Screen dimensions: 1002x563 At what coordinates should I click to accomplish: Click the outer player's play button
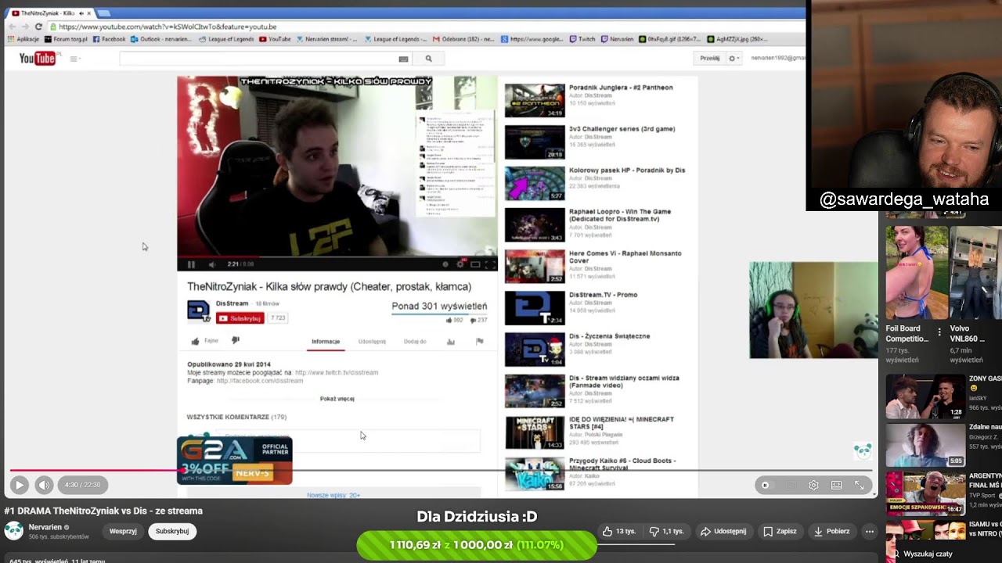tap(20, 485)
